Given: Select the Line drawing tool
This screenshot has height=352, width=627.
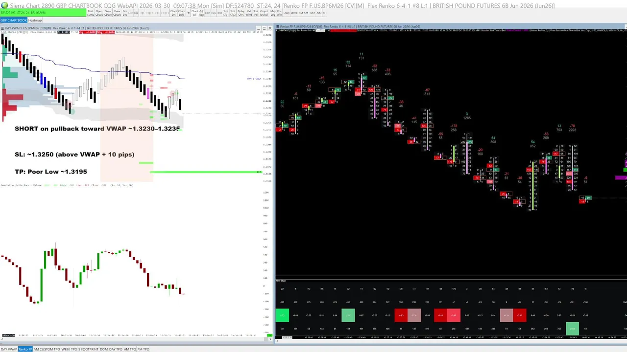Looking at the screenshot, I should tap(208, 13).
